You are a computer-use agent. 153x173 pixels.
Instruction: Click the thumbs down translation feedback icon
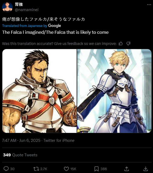pyautogui.click(x=128, y=44)
